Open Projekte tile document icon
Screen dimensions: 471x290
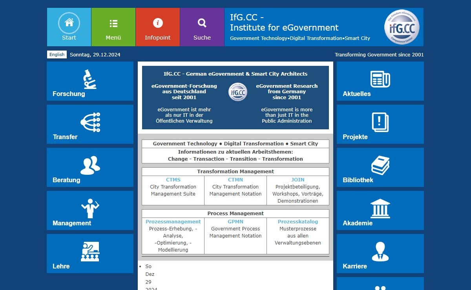click(x=380, y=122)
